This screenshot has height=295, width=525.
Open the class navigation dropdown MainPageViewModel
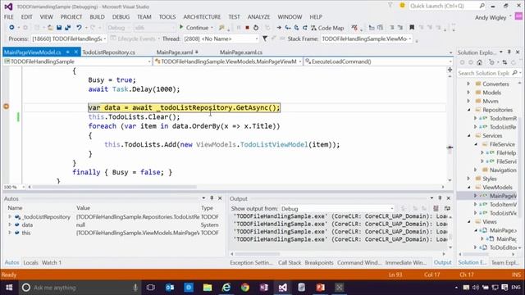228,61
